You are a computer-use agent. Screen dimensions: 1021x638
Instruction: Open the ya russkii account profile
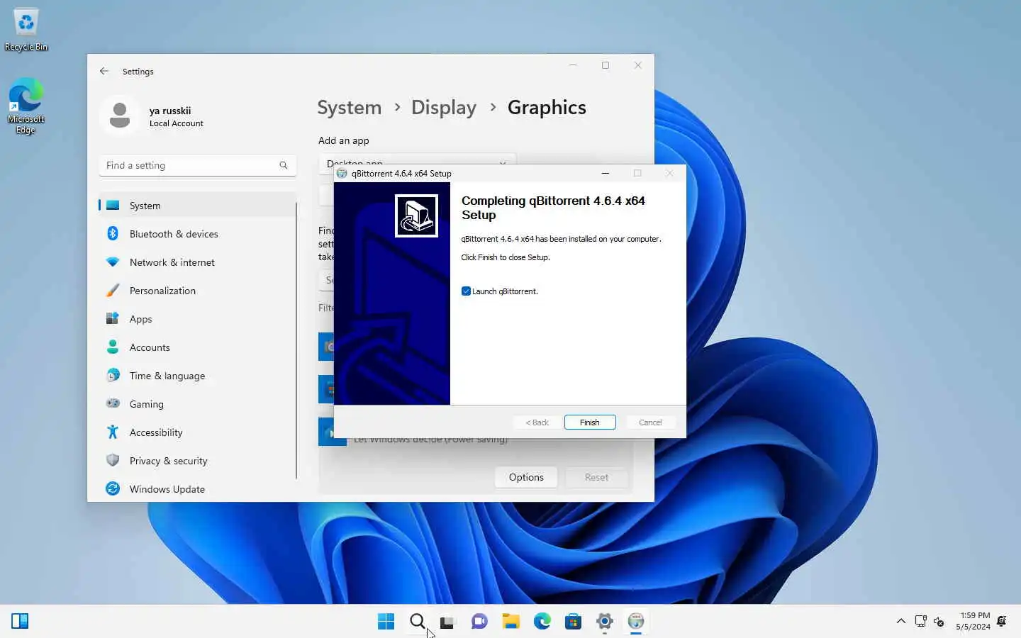[152, 116]
